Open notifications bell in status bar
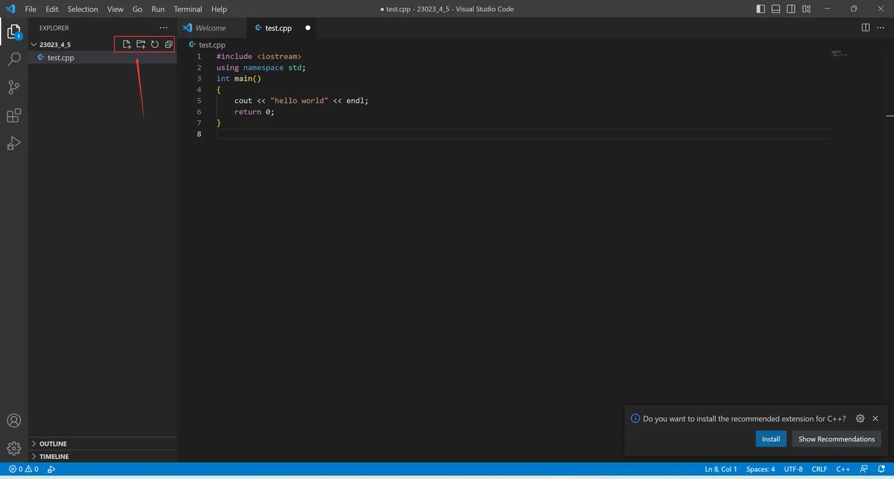The width and height of the screenshot is (894, 479). click(x=881, y=469)
